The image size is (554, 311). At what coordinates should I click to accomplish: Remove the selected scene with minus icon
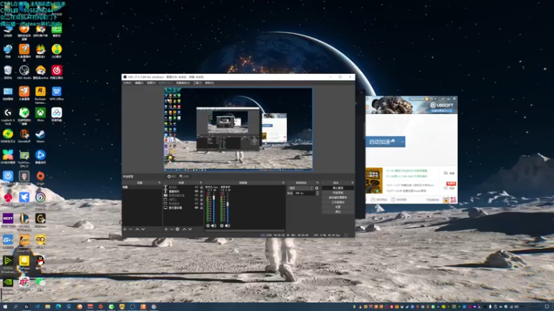click(x=131, y=229)
